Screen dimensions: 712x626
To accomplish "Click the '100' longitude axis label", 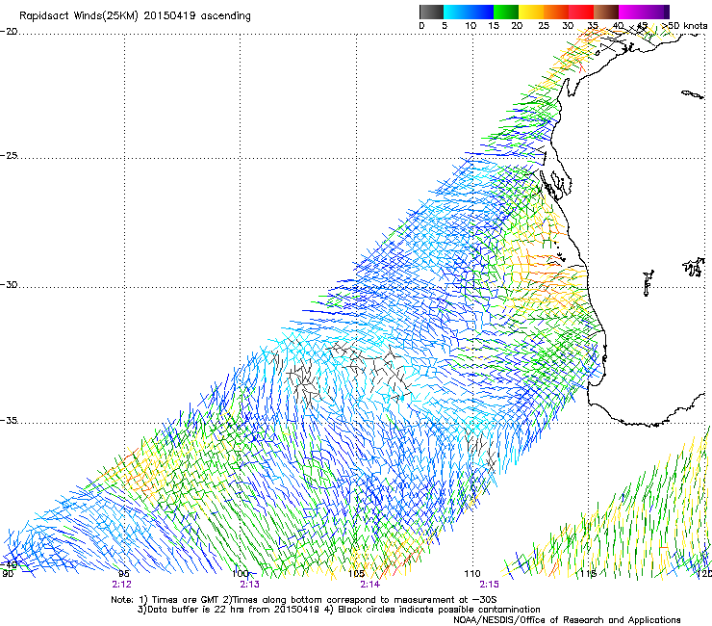I will click(x=241, y=574).
